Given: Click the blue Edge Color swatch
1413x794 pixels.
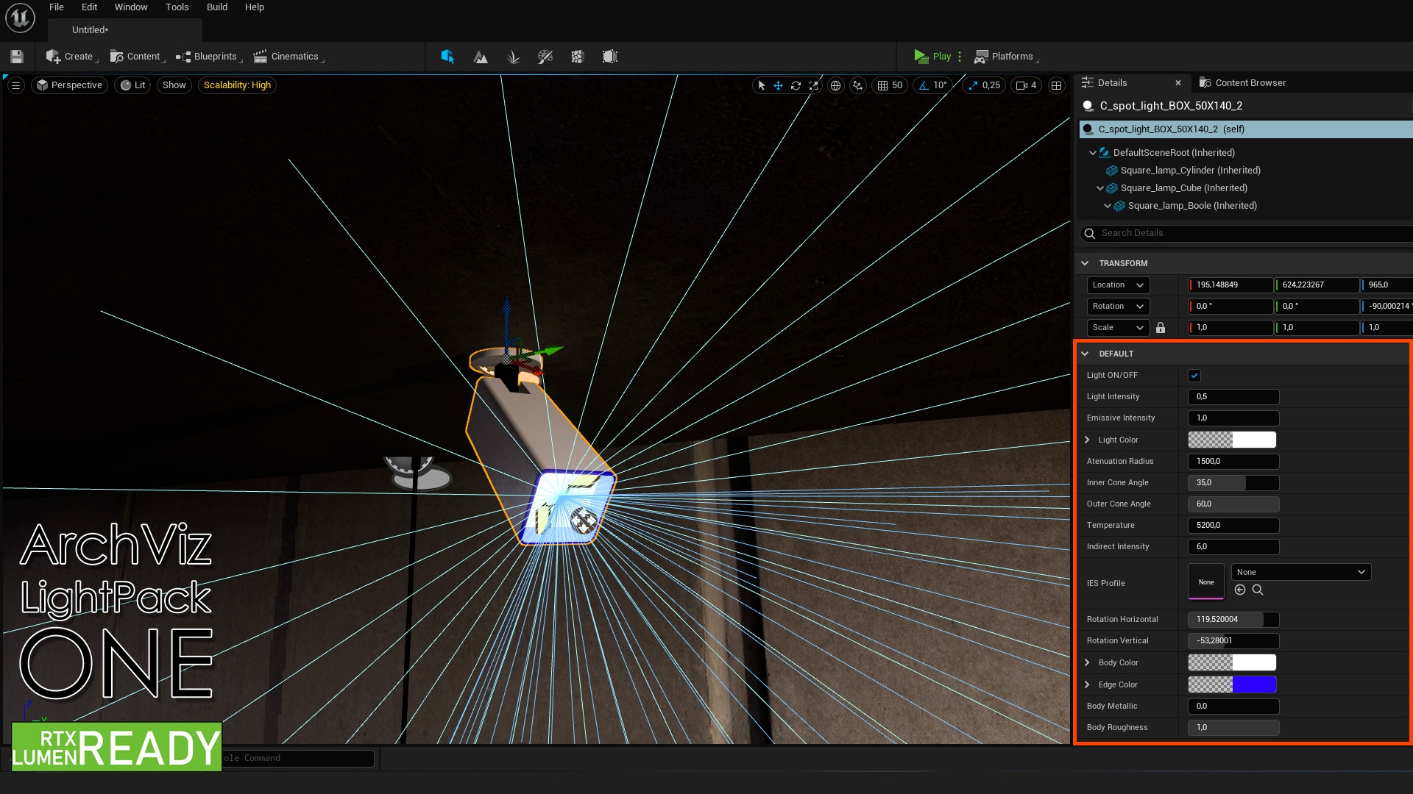Looking at the screenshot, I should point(1253,684).
